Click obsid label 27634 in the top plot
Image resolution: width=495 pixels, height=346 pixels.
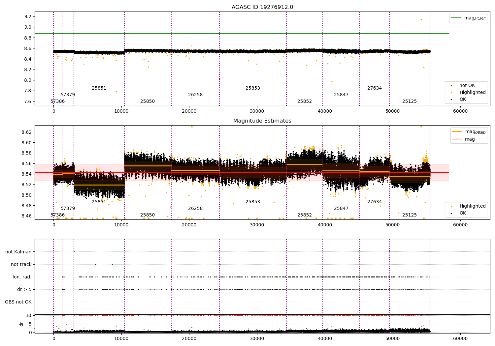click(375, 88)
